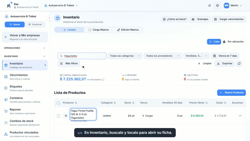Sort by Categoría column arrows

(x=115, y=103)
